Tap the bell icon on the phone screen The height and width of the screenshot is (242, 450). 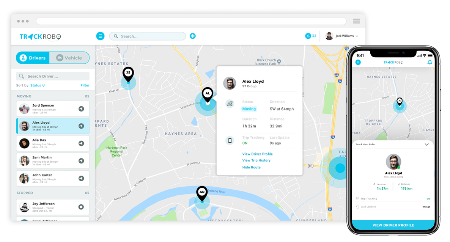click(x=430, y=62)
